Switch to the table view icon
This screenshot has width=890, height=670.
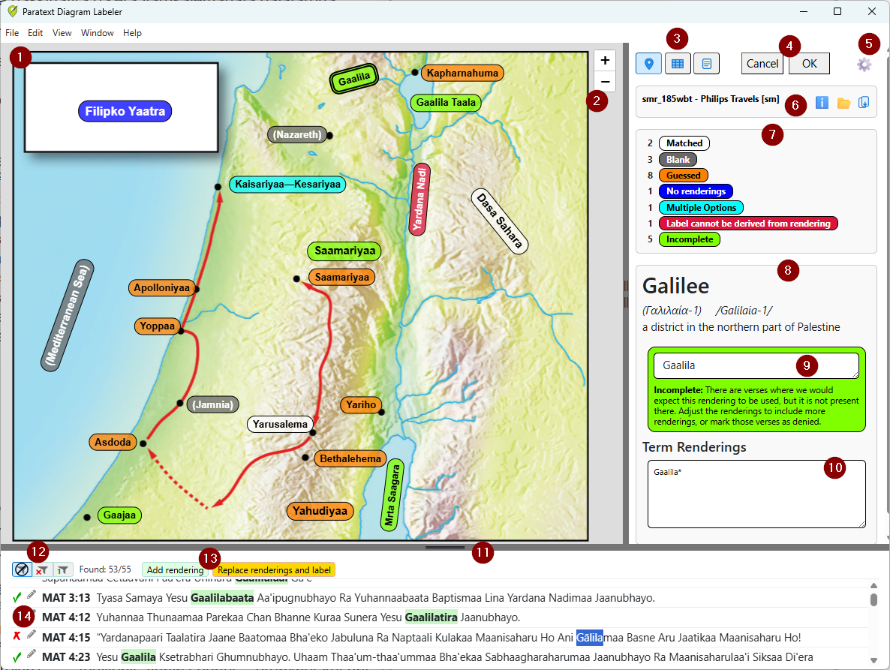tap(677, 64)
